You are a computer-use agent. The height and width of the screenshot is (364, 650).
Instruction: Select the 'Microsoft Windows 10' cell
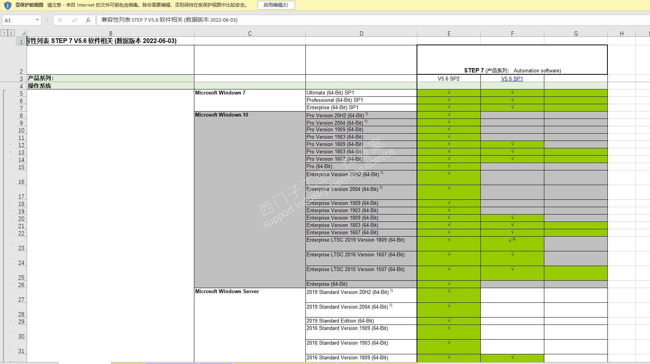point(250,199)
